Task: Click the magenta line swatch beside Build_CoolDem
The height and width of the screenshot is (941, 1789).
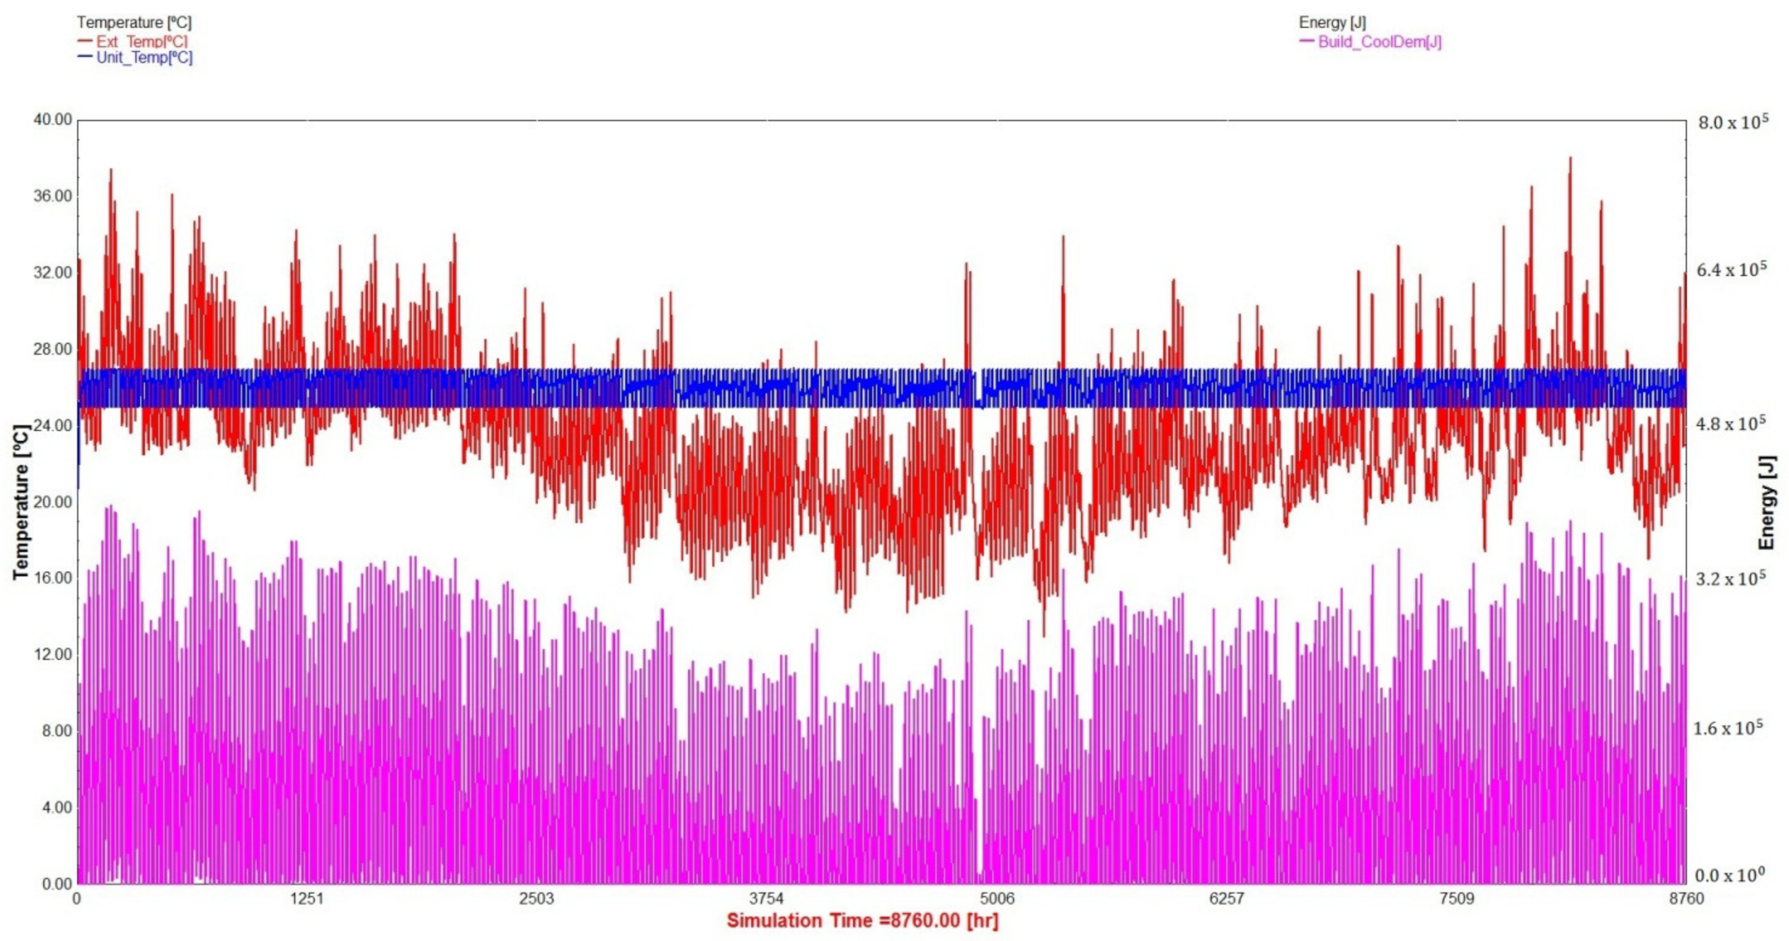Action: coord(1306,41)
